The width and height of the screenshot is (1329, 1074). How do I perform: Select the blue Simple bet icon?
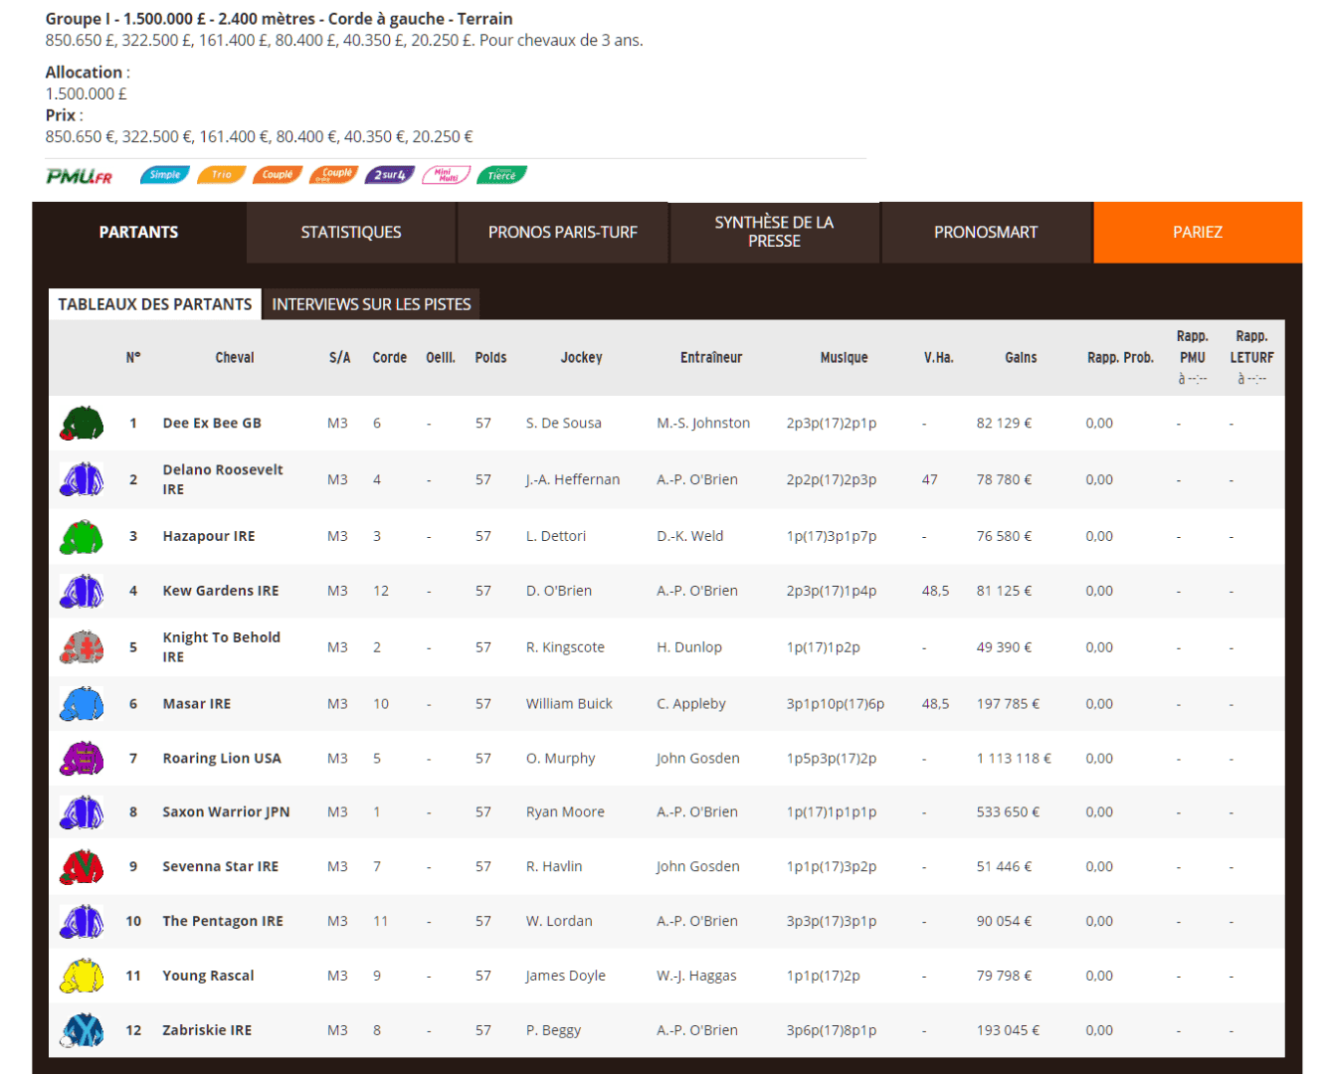pos(164,175)
